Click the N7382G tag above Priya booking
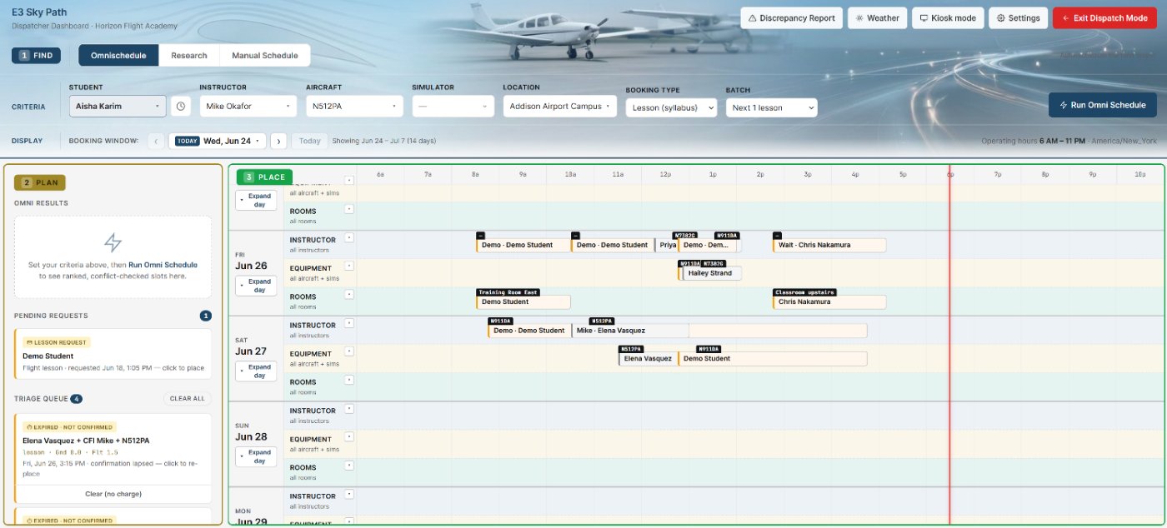1167x528 pixels. point(685,236)
